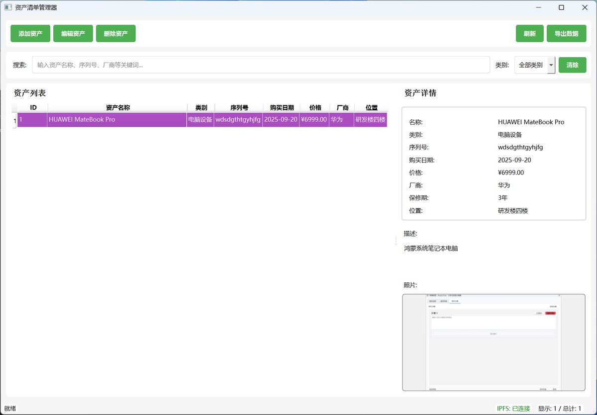Sort by 价格 column header
The height and width of the screenshot is (415, 597).
coord(315,107)
